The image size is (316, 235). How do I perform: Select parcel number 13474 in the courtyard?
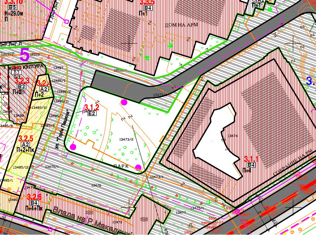pos(233,136)
